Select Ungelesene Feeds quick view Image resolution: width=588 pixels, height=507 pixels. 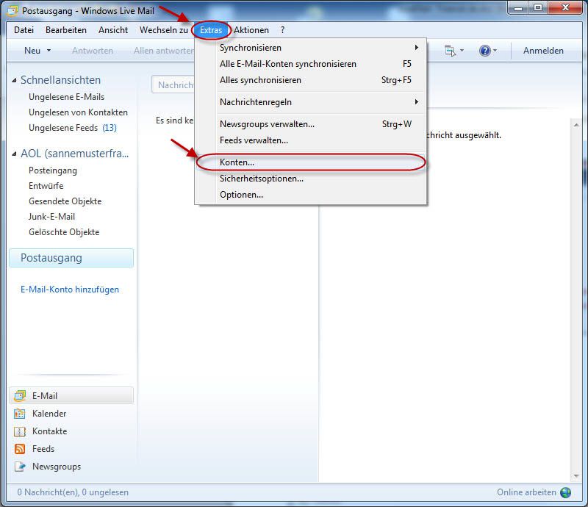(x=64, y=128)
